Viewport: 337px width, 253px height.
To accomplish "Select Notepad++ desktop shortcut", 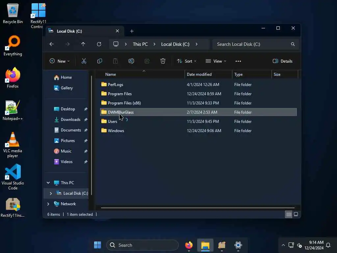I will 13,110.
